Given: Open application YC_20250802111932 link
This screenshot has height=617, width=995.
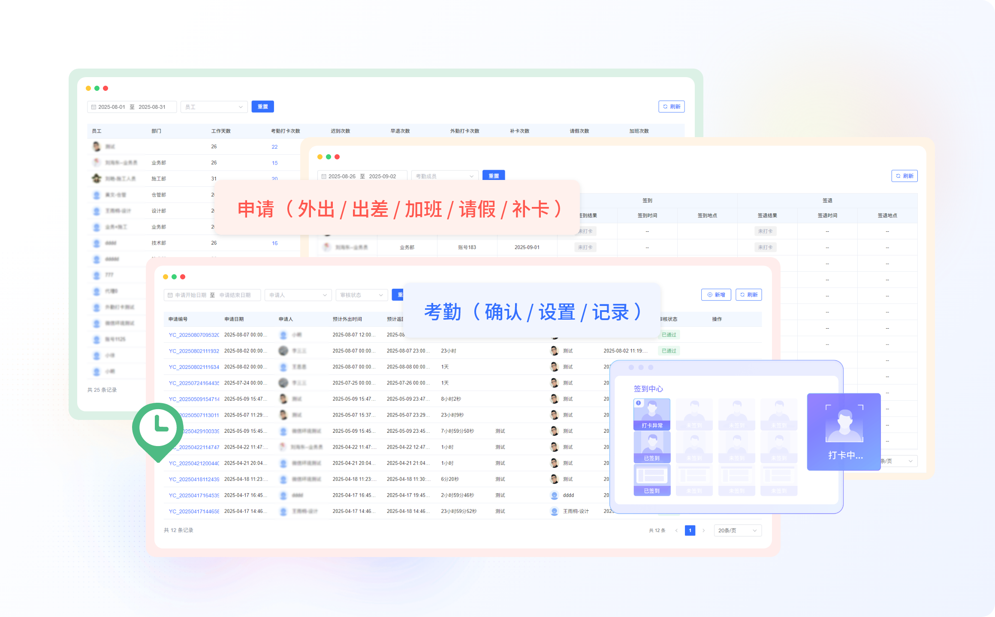Looking at the screenshot, I should (194, 351).
